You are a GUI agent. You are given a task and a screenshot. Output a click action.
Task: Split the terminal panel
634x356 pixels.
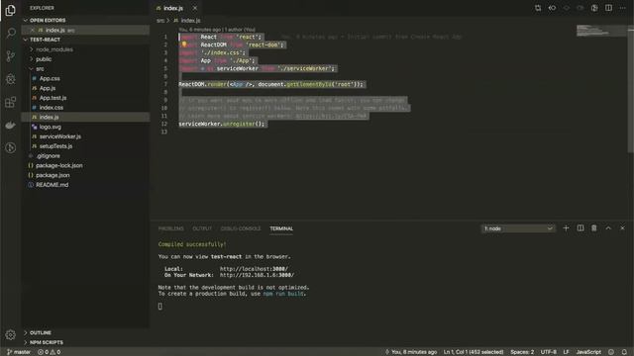tap(581, 228)
